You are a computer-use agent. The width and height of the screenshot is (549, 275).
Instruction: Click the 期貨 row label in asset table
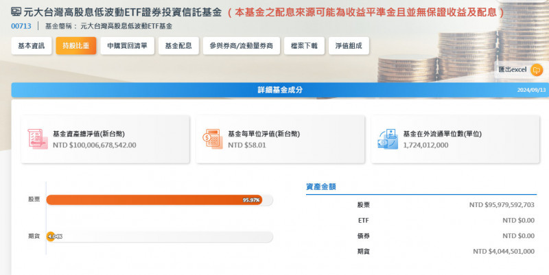(x=364, y=251)
